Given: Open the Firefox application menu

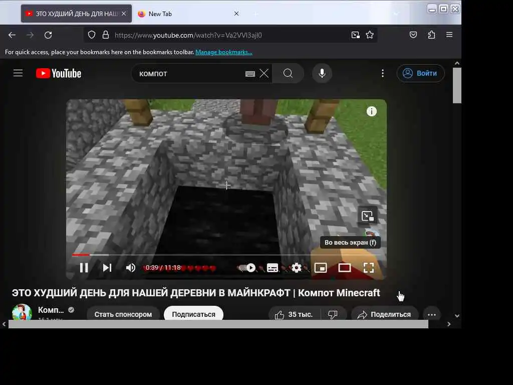Looking at the screenshot, I should click(449, 35).
